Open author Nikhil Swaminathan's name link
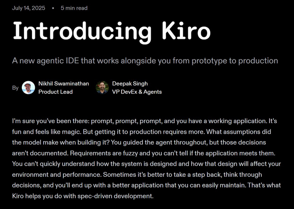294x209 pixels. (x=63, y=83)
